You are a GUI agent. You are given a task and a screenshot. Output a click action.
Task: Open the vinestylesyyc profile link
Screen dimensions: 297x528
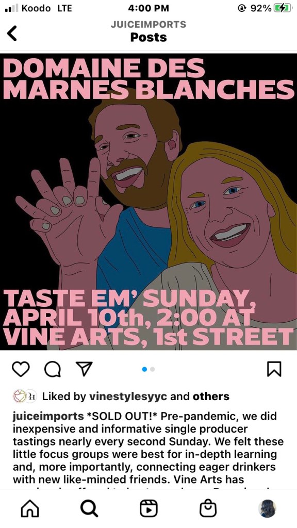(x=128, y=397)
